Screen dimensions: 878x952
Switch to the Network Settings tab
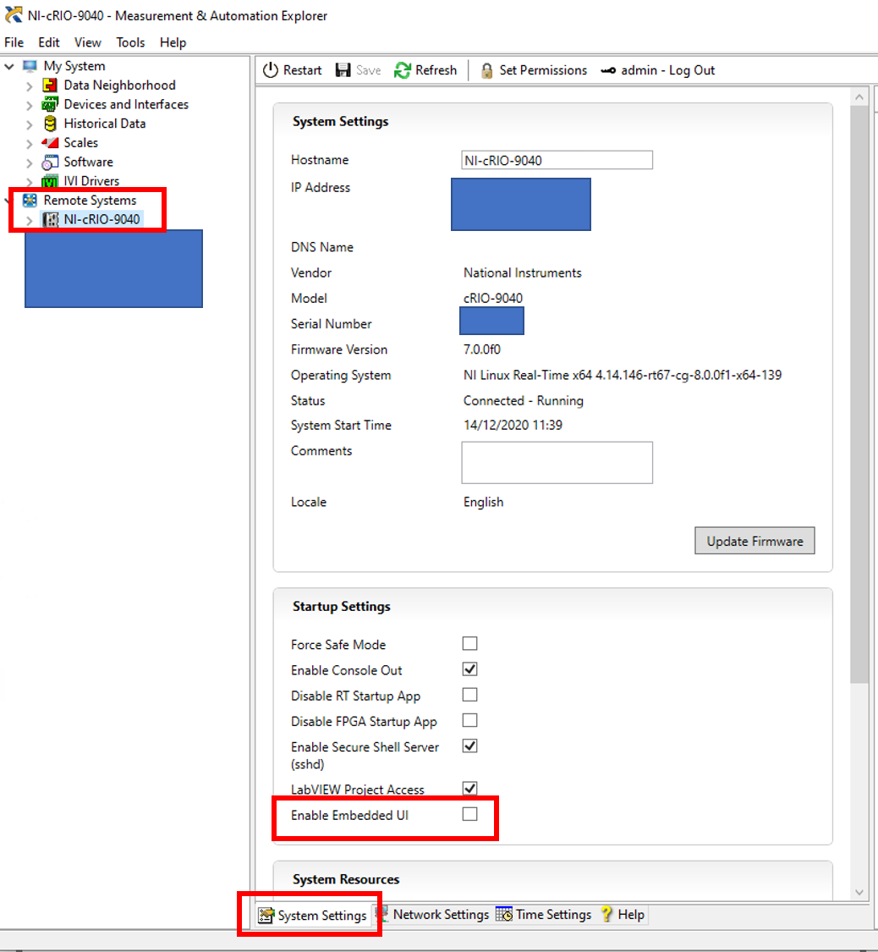tap(432, 915)
